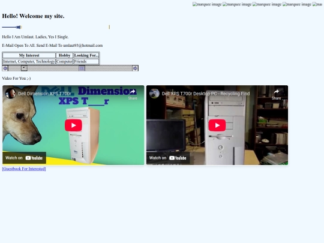The width and height of the screenshot is (324, 243).
Task: Click Watch on YouTube in first video
Action: click(x=24, y=158)
